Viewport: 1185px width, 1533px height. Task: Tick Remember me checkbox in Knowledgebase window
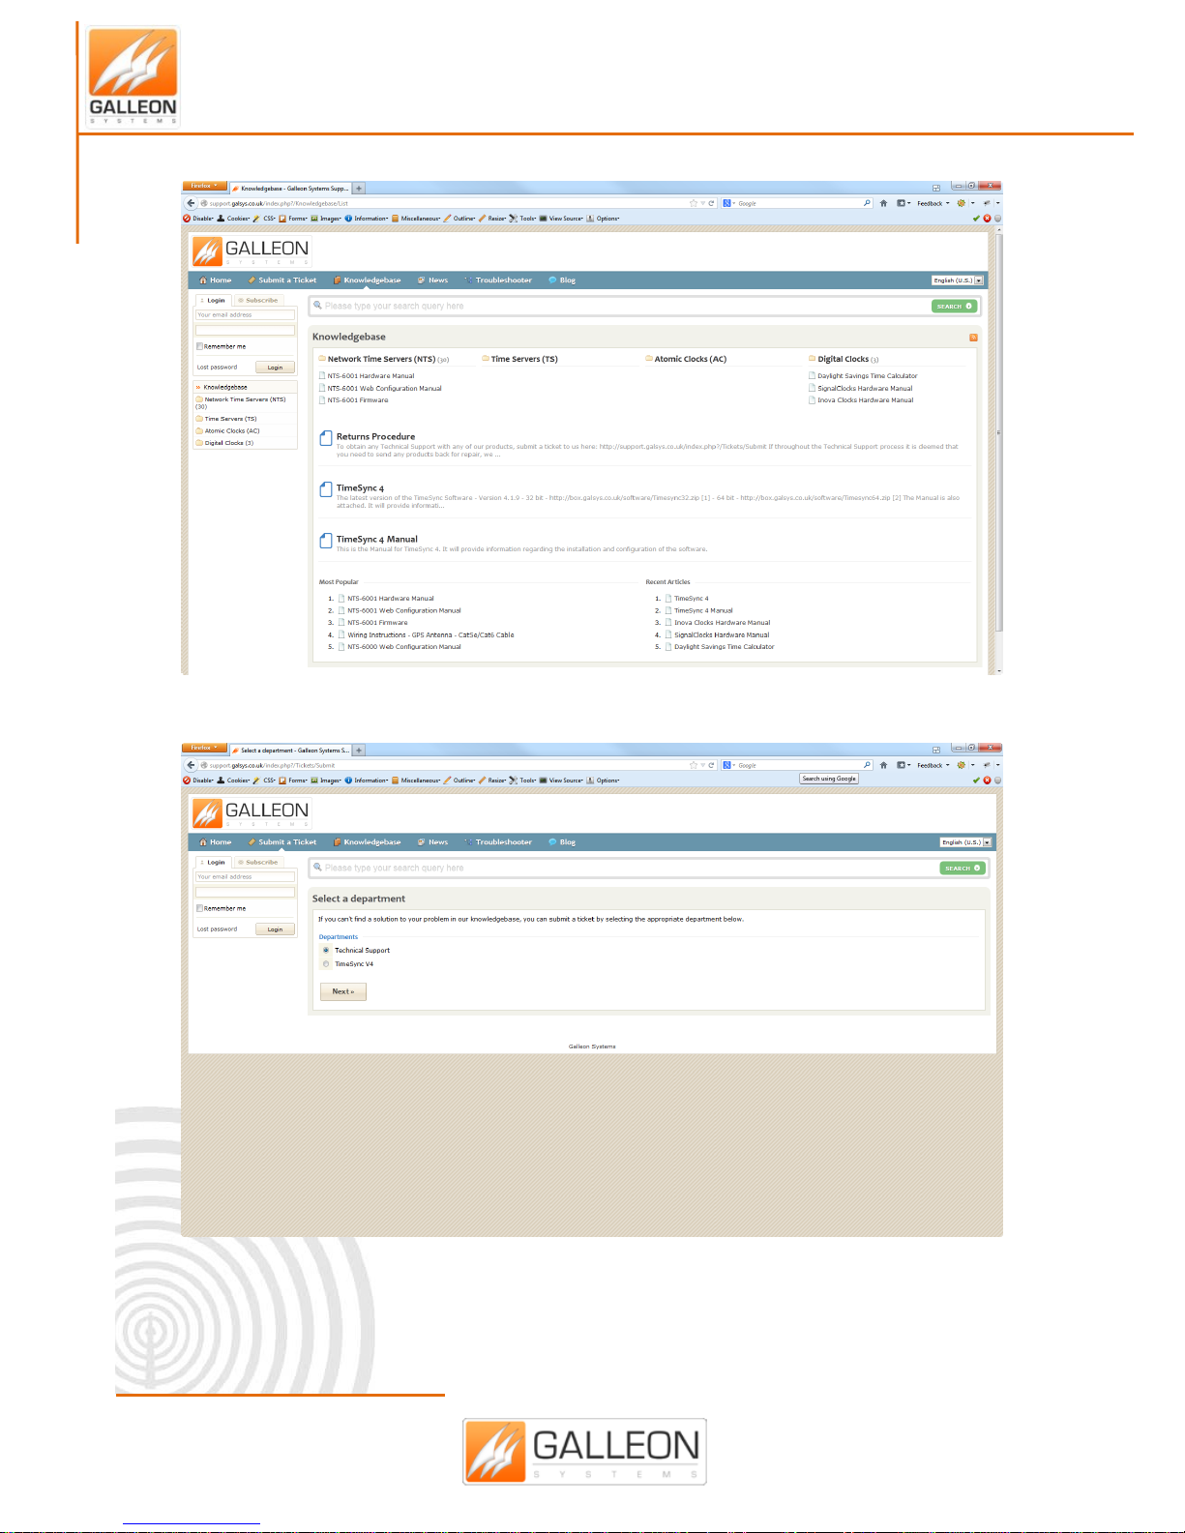pos(199,346)
